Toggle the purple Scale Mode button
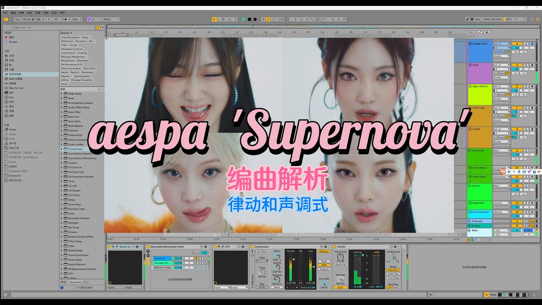This screenshot has width=542, height=305. tap(89, 19)
